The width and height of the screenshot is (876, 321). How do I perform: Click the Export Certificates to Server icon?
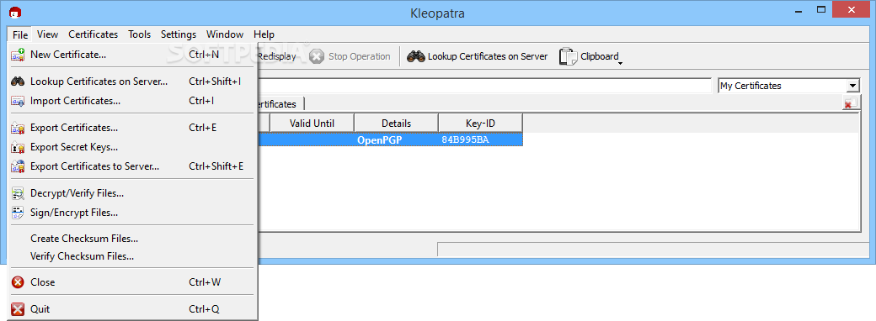click(x=18, y=166)
